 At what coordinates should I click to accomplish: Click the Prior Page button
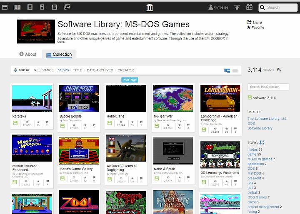click(130, 80)
